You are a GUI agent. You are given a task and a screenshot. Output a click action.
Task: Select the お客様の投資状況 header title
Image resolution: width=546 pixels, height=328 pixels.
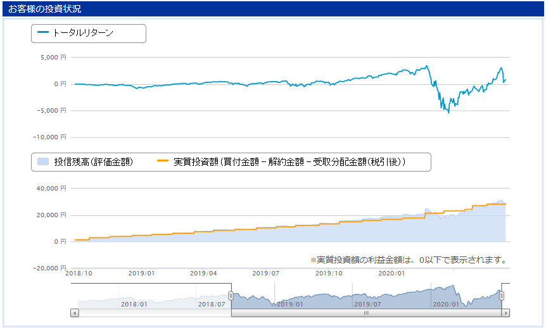[44, 9]
